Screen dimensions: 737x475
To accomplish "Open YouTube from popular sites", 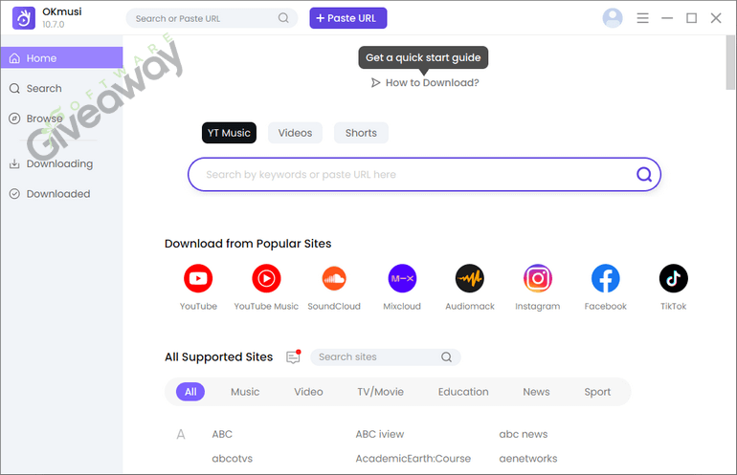I will 198,279.
